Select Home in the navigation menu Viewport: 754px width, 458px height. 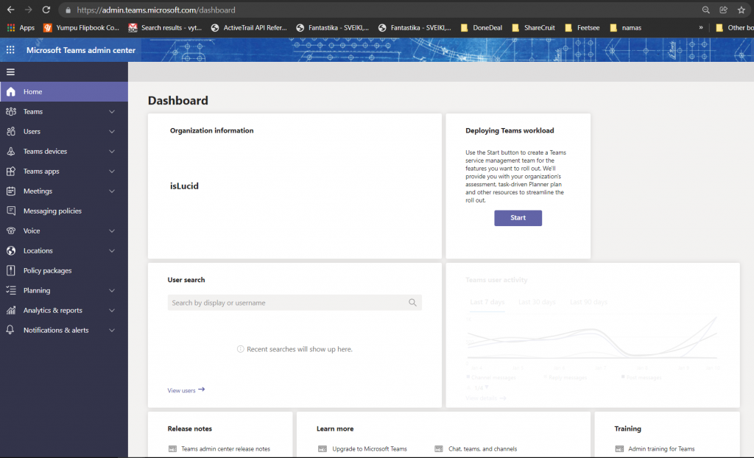point(64,91)
